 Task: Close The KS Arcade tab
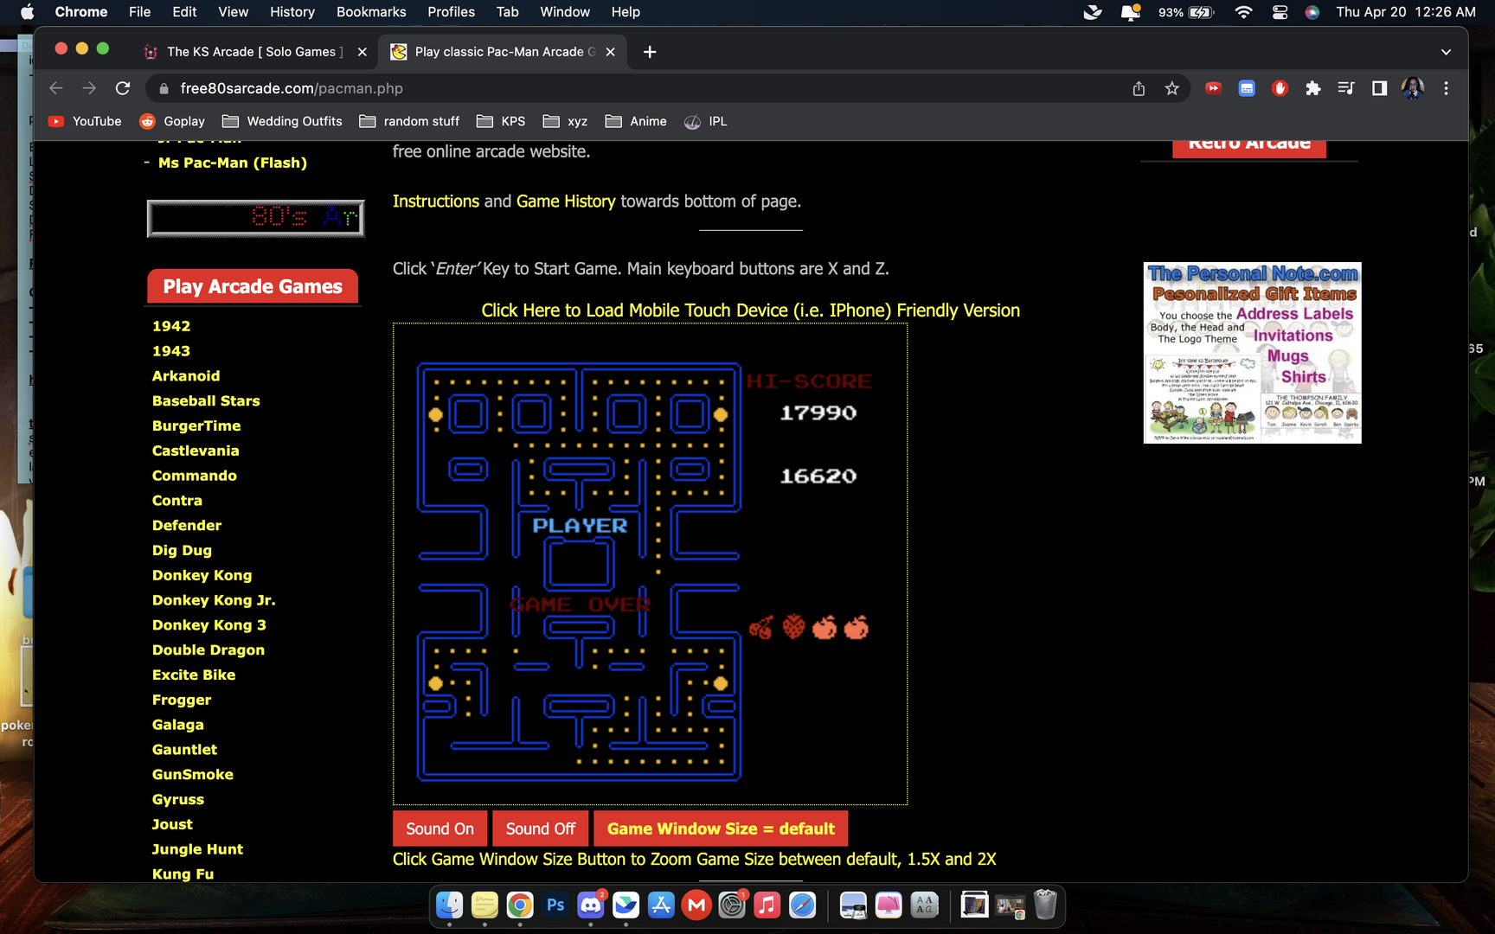click(x=363, y=52)
